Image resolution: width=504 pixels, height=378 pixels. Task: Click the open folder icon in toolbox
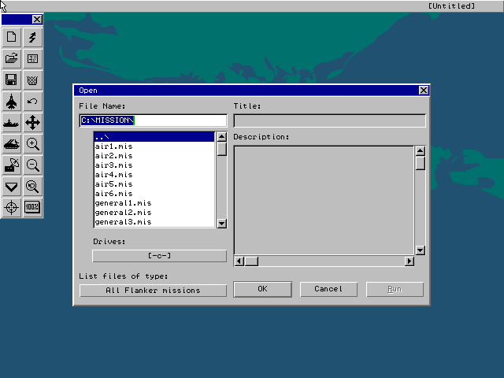tap(12, 58)
